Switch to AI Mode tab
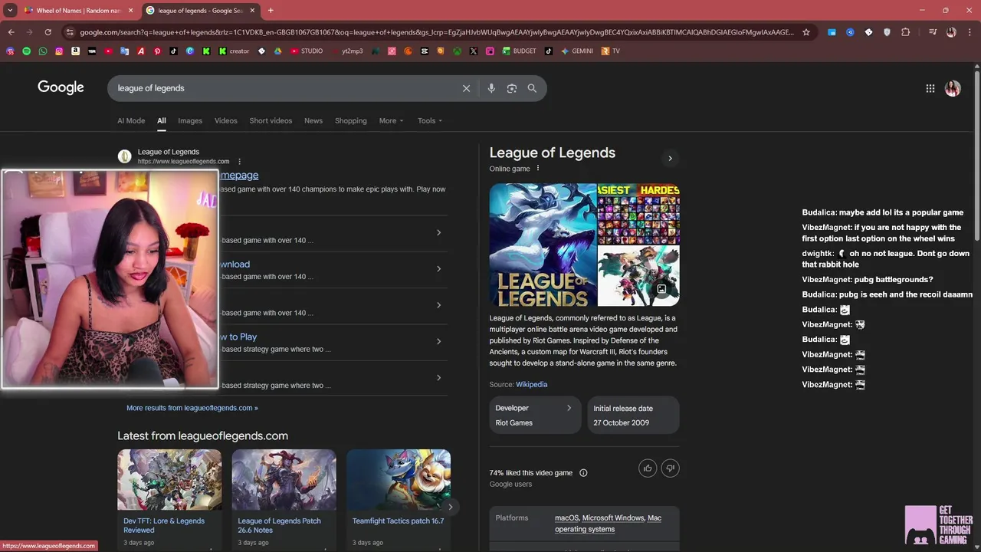This screenshot has height=552, width=981. 131,120
